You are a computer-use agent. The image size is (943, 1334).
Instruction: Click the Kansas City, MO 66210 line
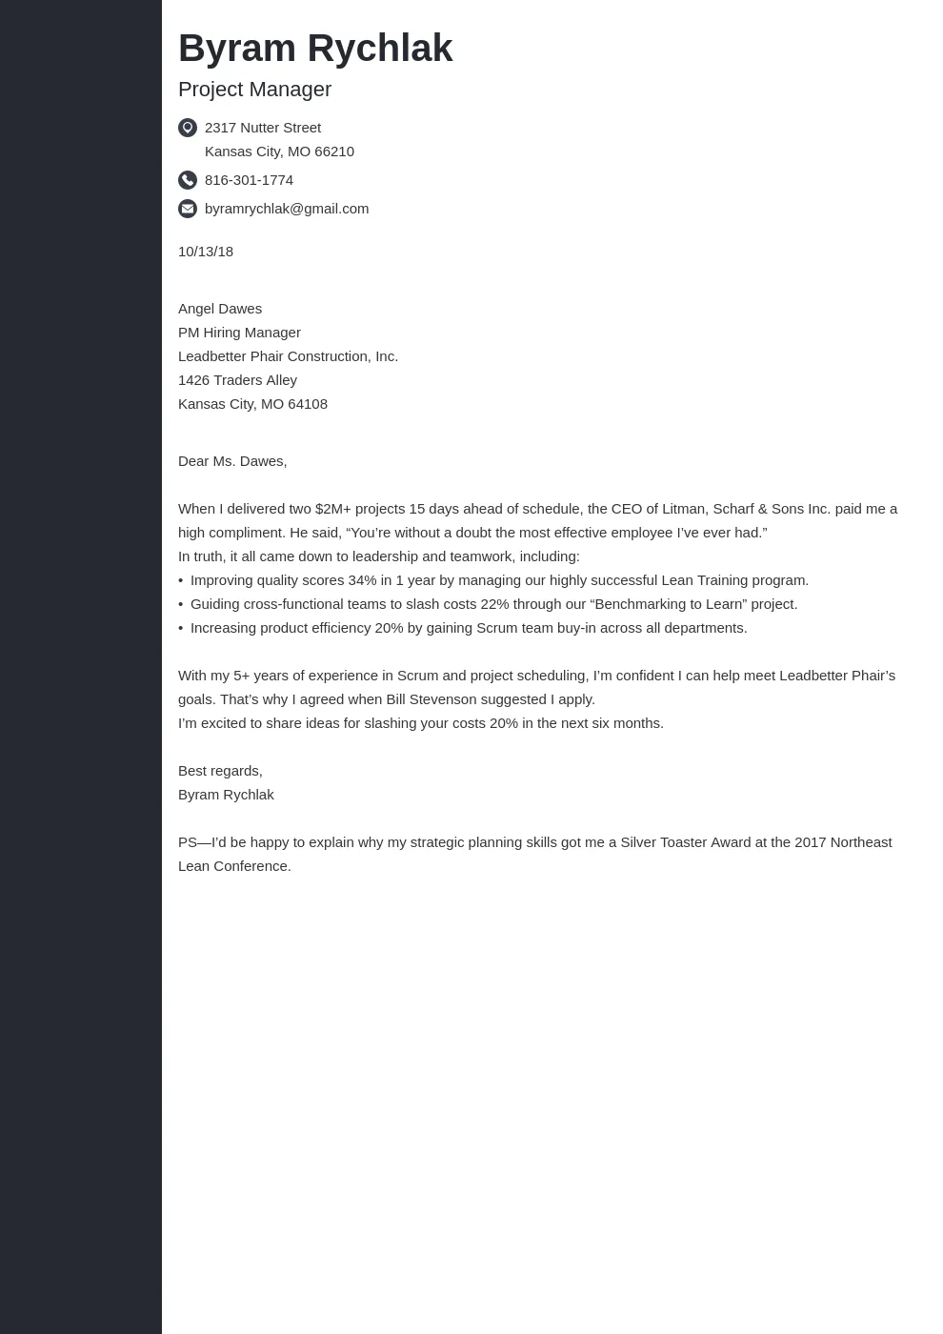click(x=279, y=152)
